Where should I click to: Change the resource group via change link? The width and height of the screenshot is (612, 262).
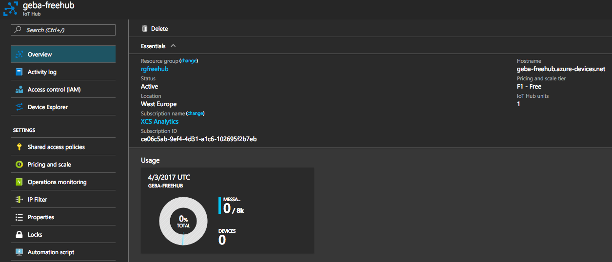point(189,61)
